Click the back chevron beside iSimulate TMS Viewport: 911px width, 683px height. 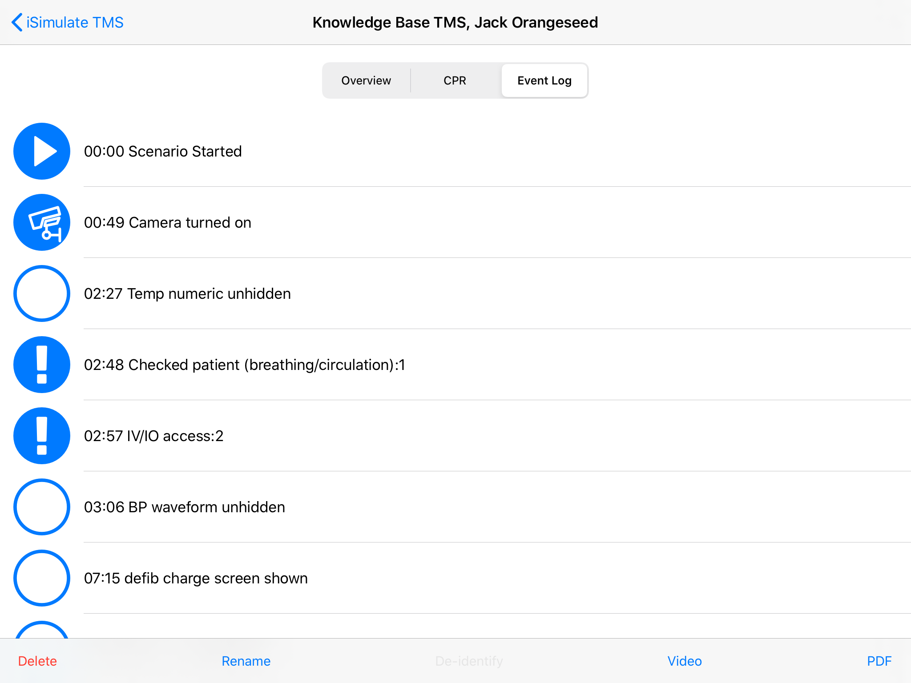[x=17, y=22]
